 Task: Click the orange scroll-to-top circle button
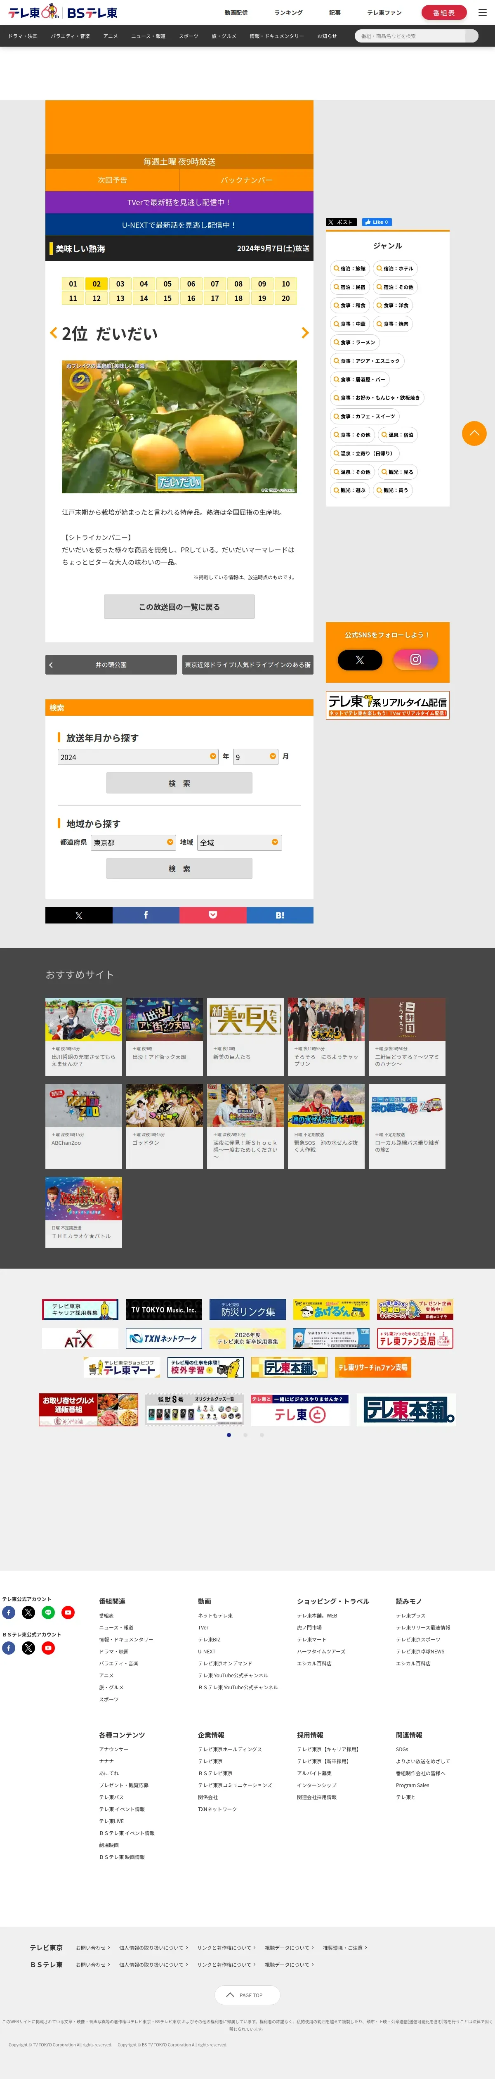474,433
